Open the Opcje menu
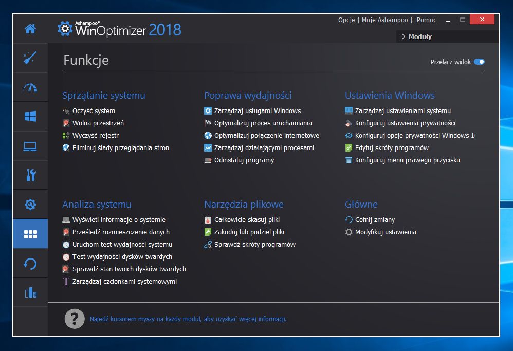The width and height of the screenshot is (513, 351). coord(346,20)
